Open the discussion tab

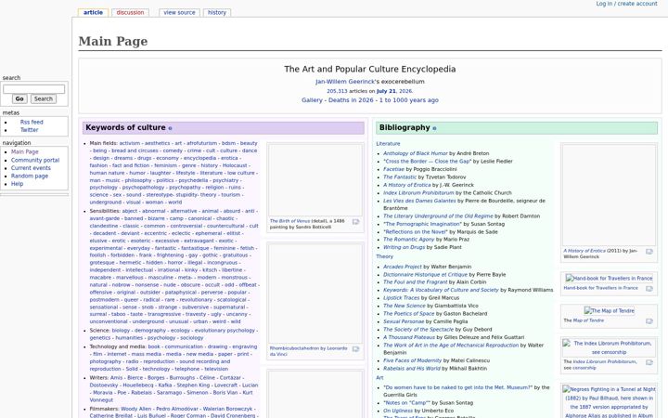coord(131,12)
